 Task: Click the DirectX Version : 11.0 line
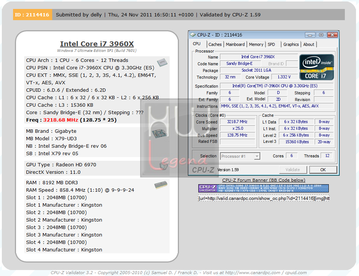click(53, 172)
